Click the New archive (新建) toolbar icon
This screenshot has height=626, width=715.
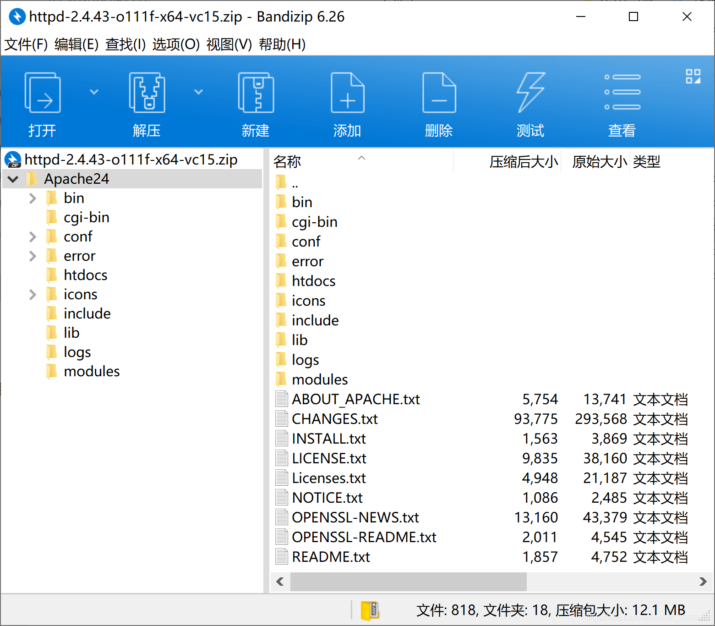256,93
